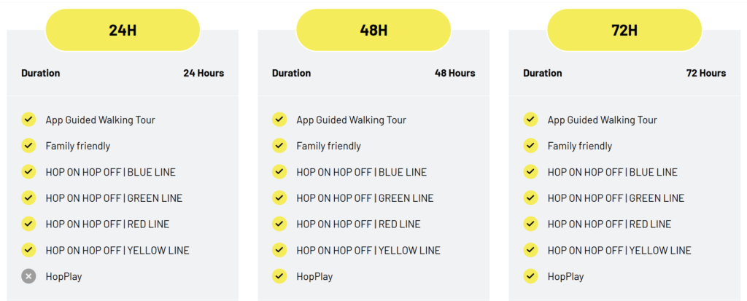Screen dimensions: 747x301
Task: Click 'Family friendly' text in 24H card
Action: coord(77,146)
